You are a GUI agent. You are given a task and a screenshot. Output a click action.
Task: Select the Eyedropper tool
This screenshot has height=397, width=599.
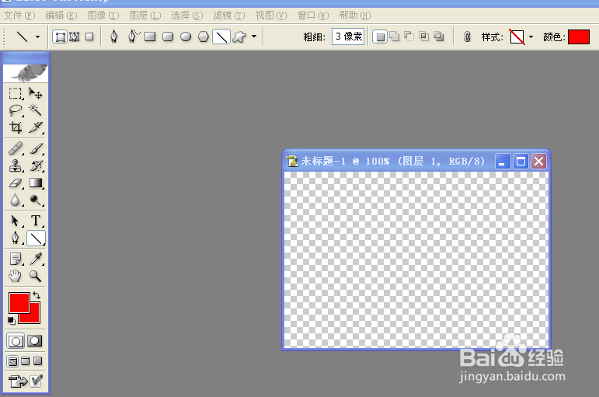(x=36, y=259)
